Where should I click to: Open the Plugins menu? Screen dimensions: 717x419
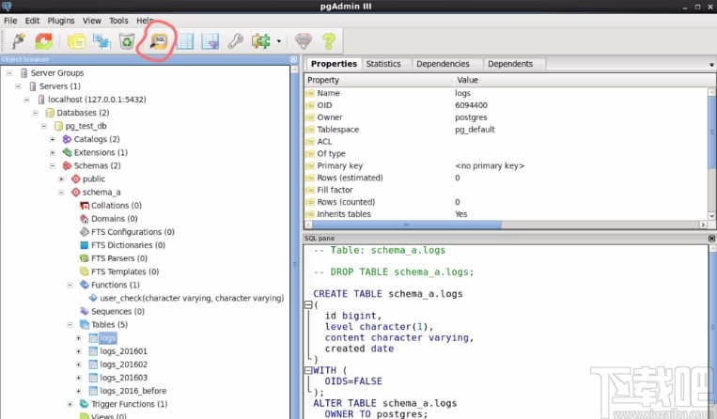click(60, 20)
